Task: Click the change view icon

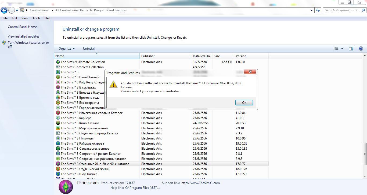Action: click(x=336, y=49)
